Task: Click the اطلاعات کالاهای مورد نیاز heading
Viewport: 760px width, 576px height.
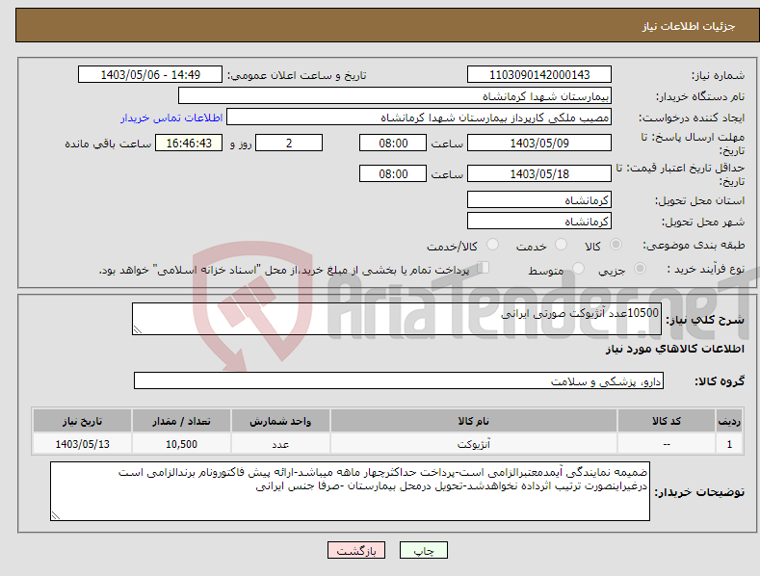Action: (674, 349)
